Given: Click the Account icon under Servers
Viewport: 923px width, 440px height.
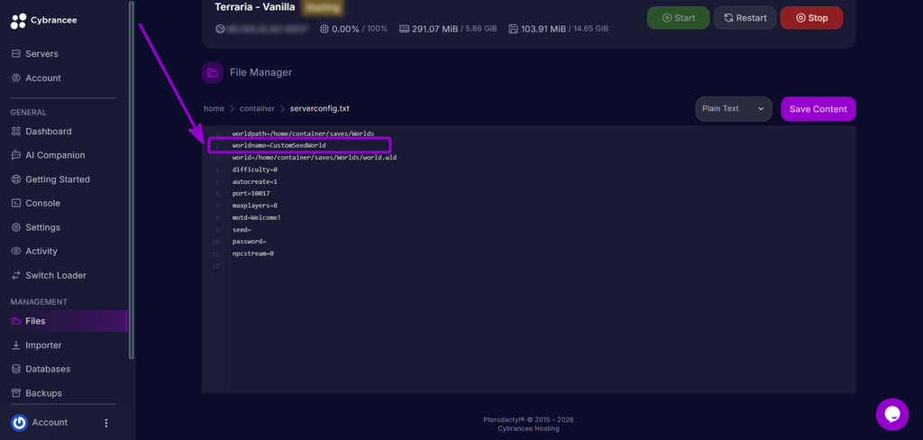Looking at the screenshot, I should pyautogui.click(x=16, y=78).
